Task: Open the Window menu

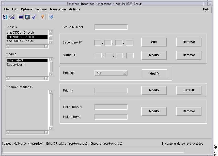Action: tap(41, 9)
